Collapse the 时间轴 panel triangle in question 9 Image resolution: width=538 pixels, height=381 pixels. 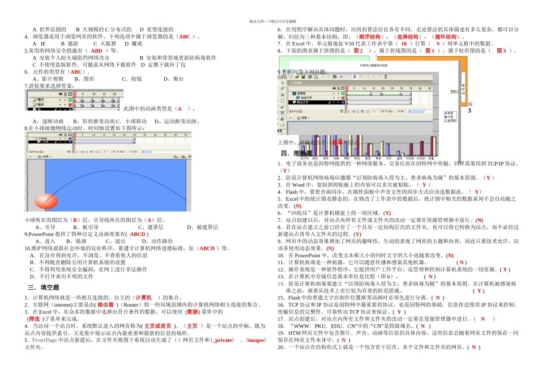click(x=291, y=83)
